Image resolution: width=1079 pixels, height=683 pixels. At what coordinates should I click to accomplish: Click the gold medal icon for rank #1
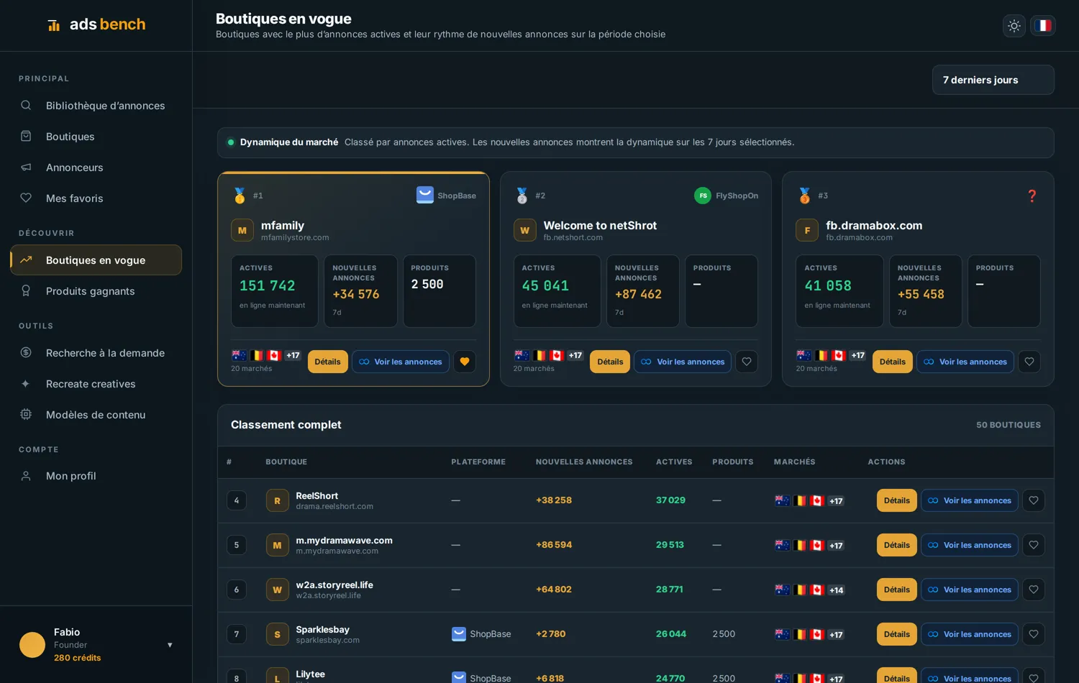point(240,196)
